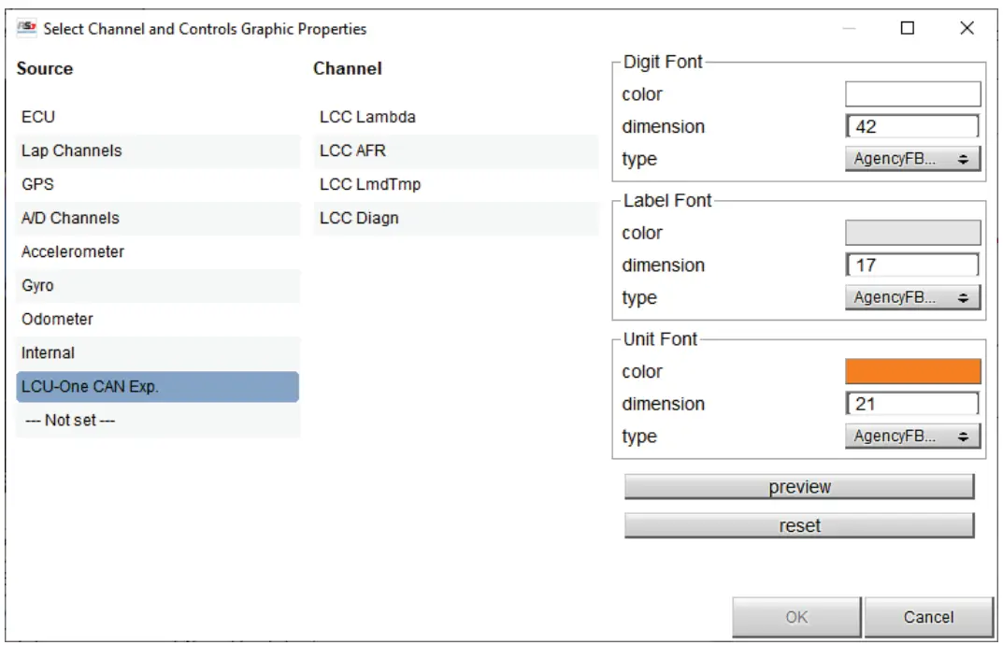Click the application icon in the title bar

[26, 29]
